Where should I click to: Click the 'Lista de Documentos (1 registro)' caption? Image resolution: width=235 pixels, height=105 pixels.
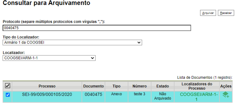205,77
